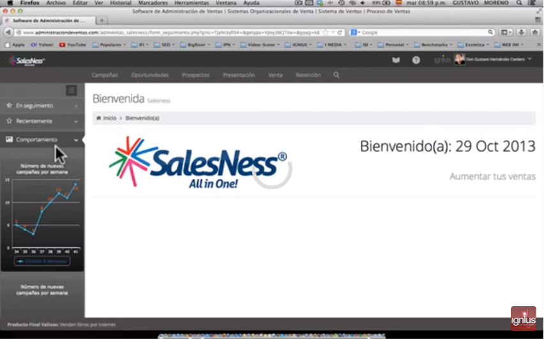Open the Video-Scene bookmarks folder
The width and height of the screenshot is (544, 340).
tap(260, 45)
